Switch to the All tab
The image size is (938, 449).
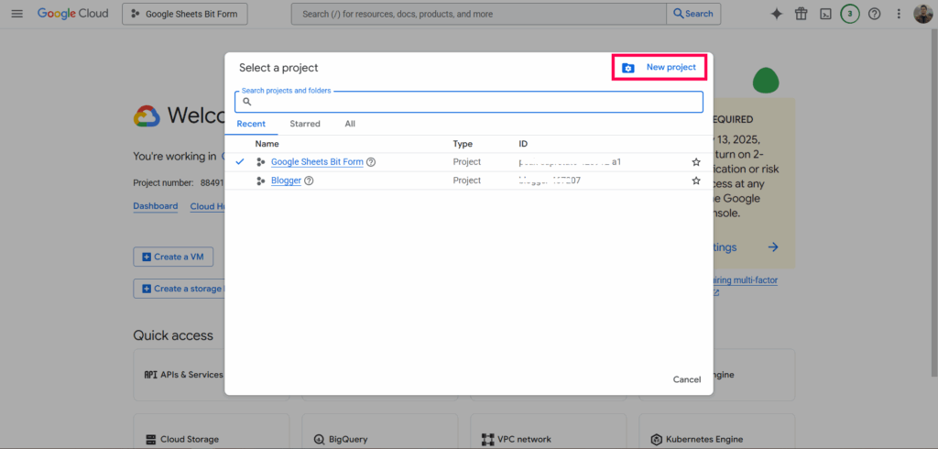click(350, 124)
